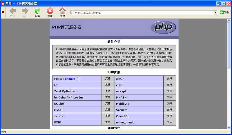The image size is (232, 135).
Task: Click the SQLite extension cell
Action: pos(77,104)
